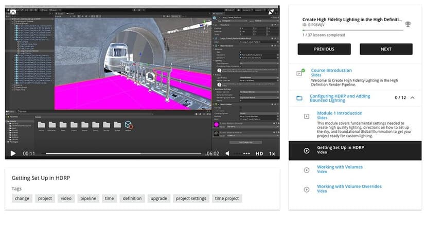Click the elapsed time '00:11' in the player
This screenshot has width=426, height=240.
29,153
